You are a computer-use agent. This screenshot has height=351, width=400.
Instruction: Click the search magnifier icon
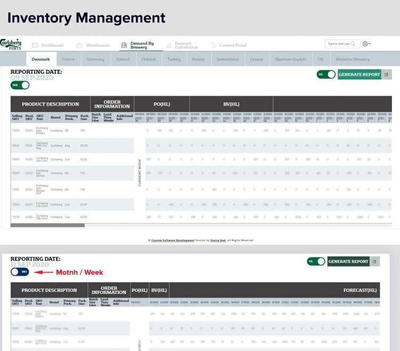[x=353, y=44]
